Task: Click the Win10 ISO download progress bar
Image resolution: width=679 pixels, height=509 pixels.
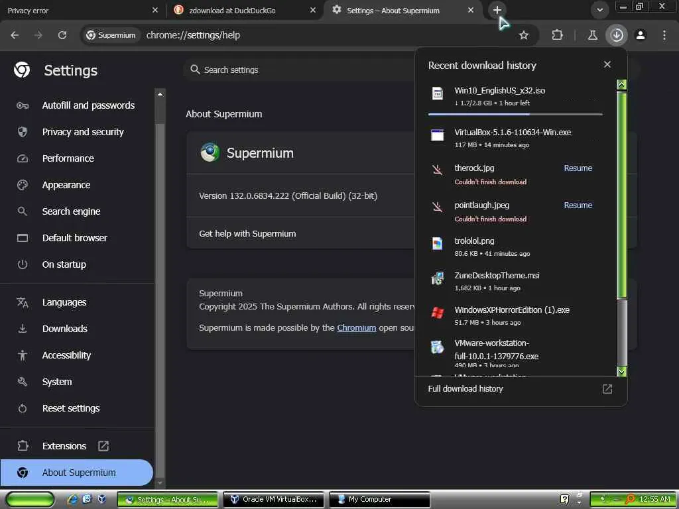Action: [515, 114]
